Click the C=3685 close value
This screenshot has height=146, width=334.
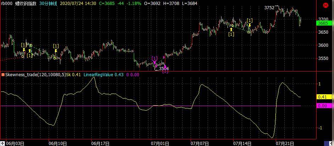(x=107, y=4)
